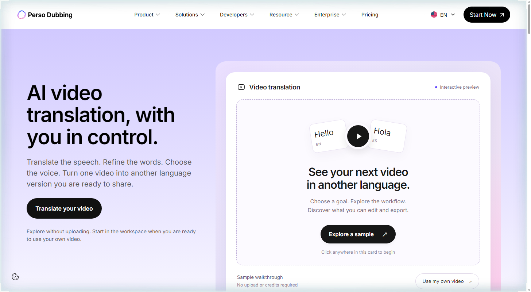
Task: Open the cookie settings icon
Action: (x=15, y=277)
